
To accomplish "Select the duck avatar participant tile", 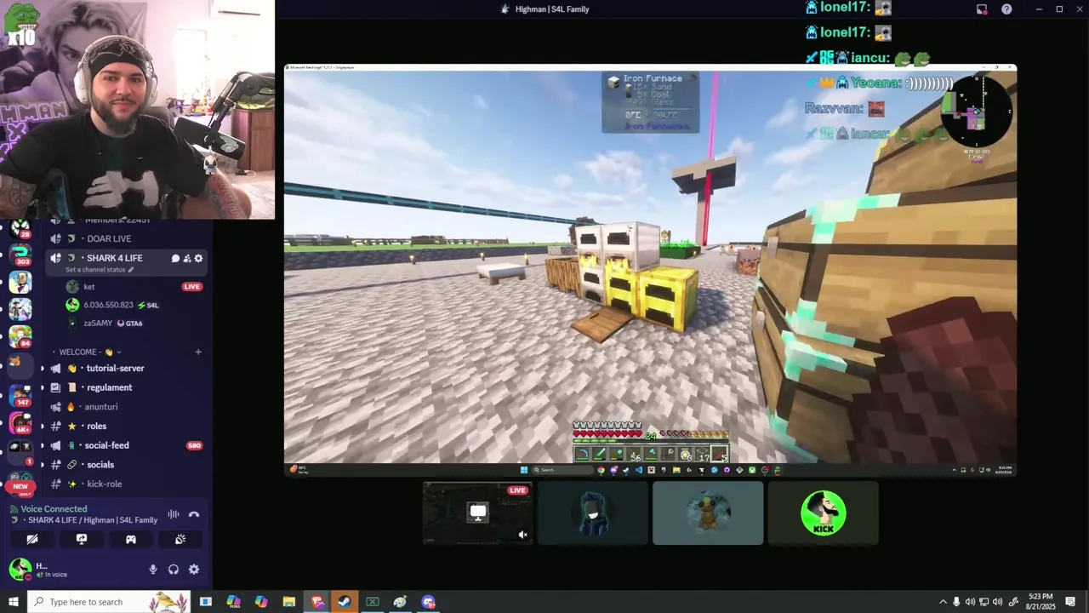I will point(708,513).
